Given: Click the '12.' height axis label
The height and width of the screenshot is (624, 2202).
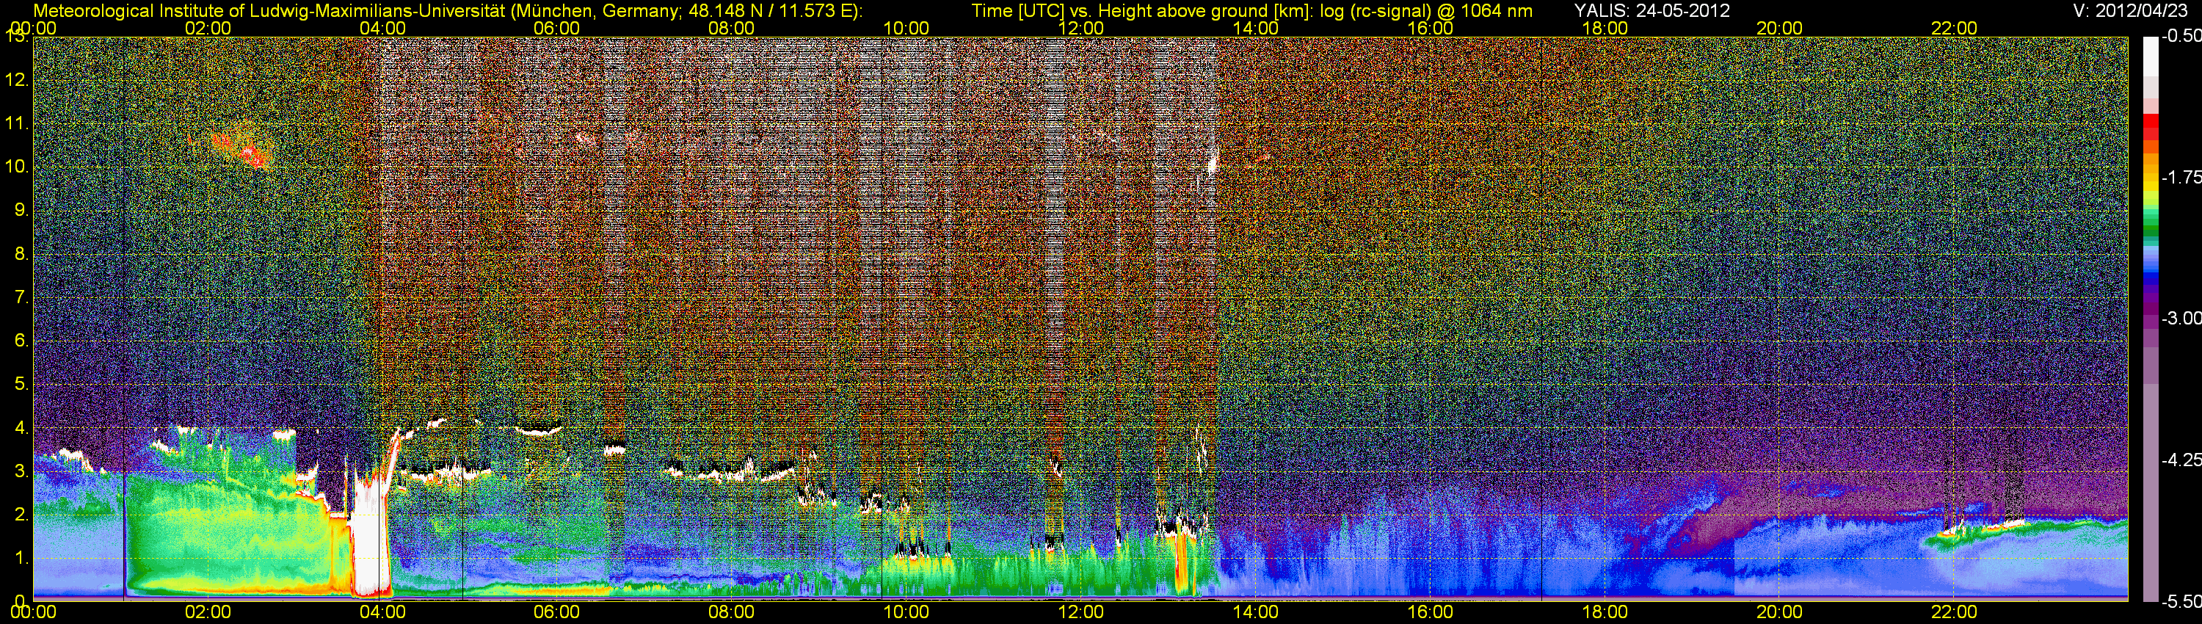Looking at the screenshot, I should pos(17,80).
